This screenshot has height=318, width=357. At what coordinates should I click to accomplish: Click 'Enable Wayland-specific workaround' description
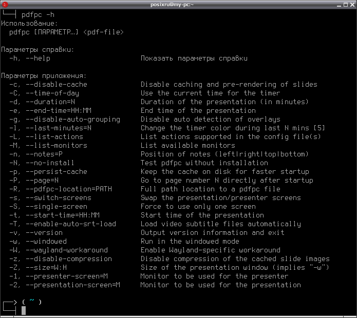[211, 250]
